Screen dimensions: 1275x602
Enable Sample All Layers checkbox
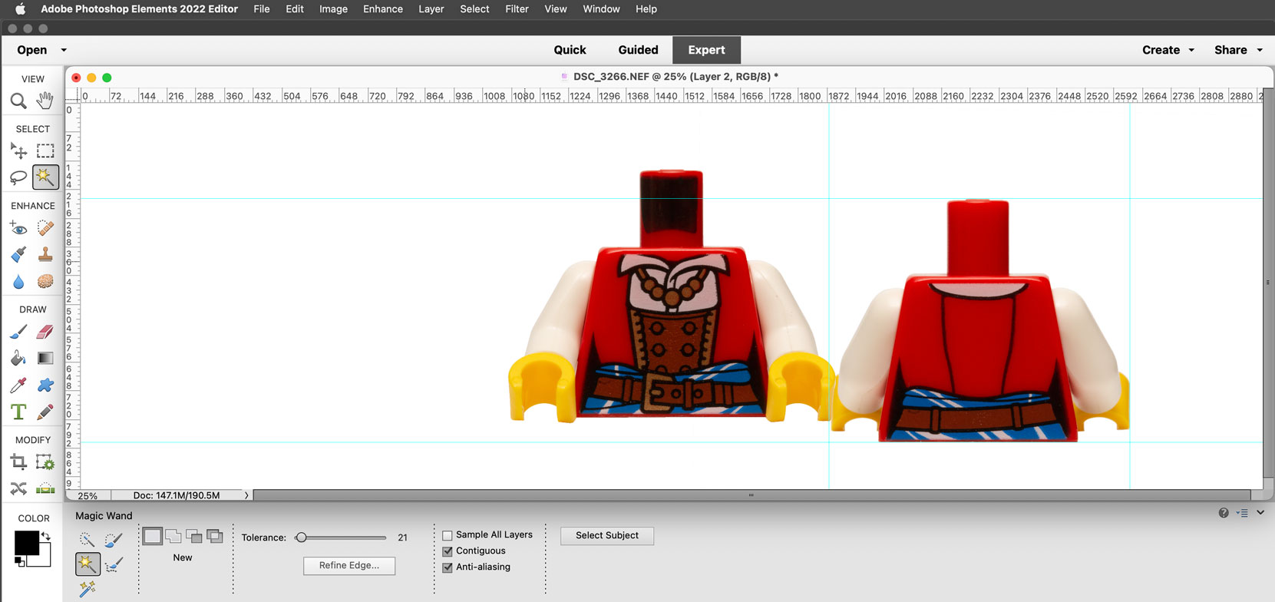point(448,535)
